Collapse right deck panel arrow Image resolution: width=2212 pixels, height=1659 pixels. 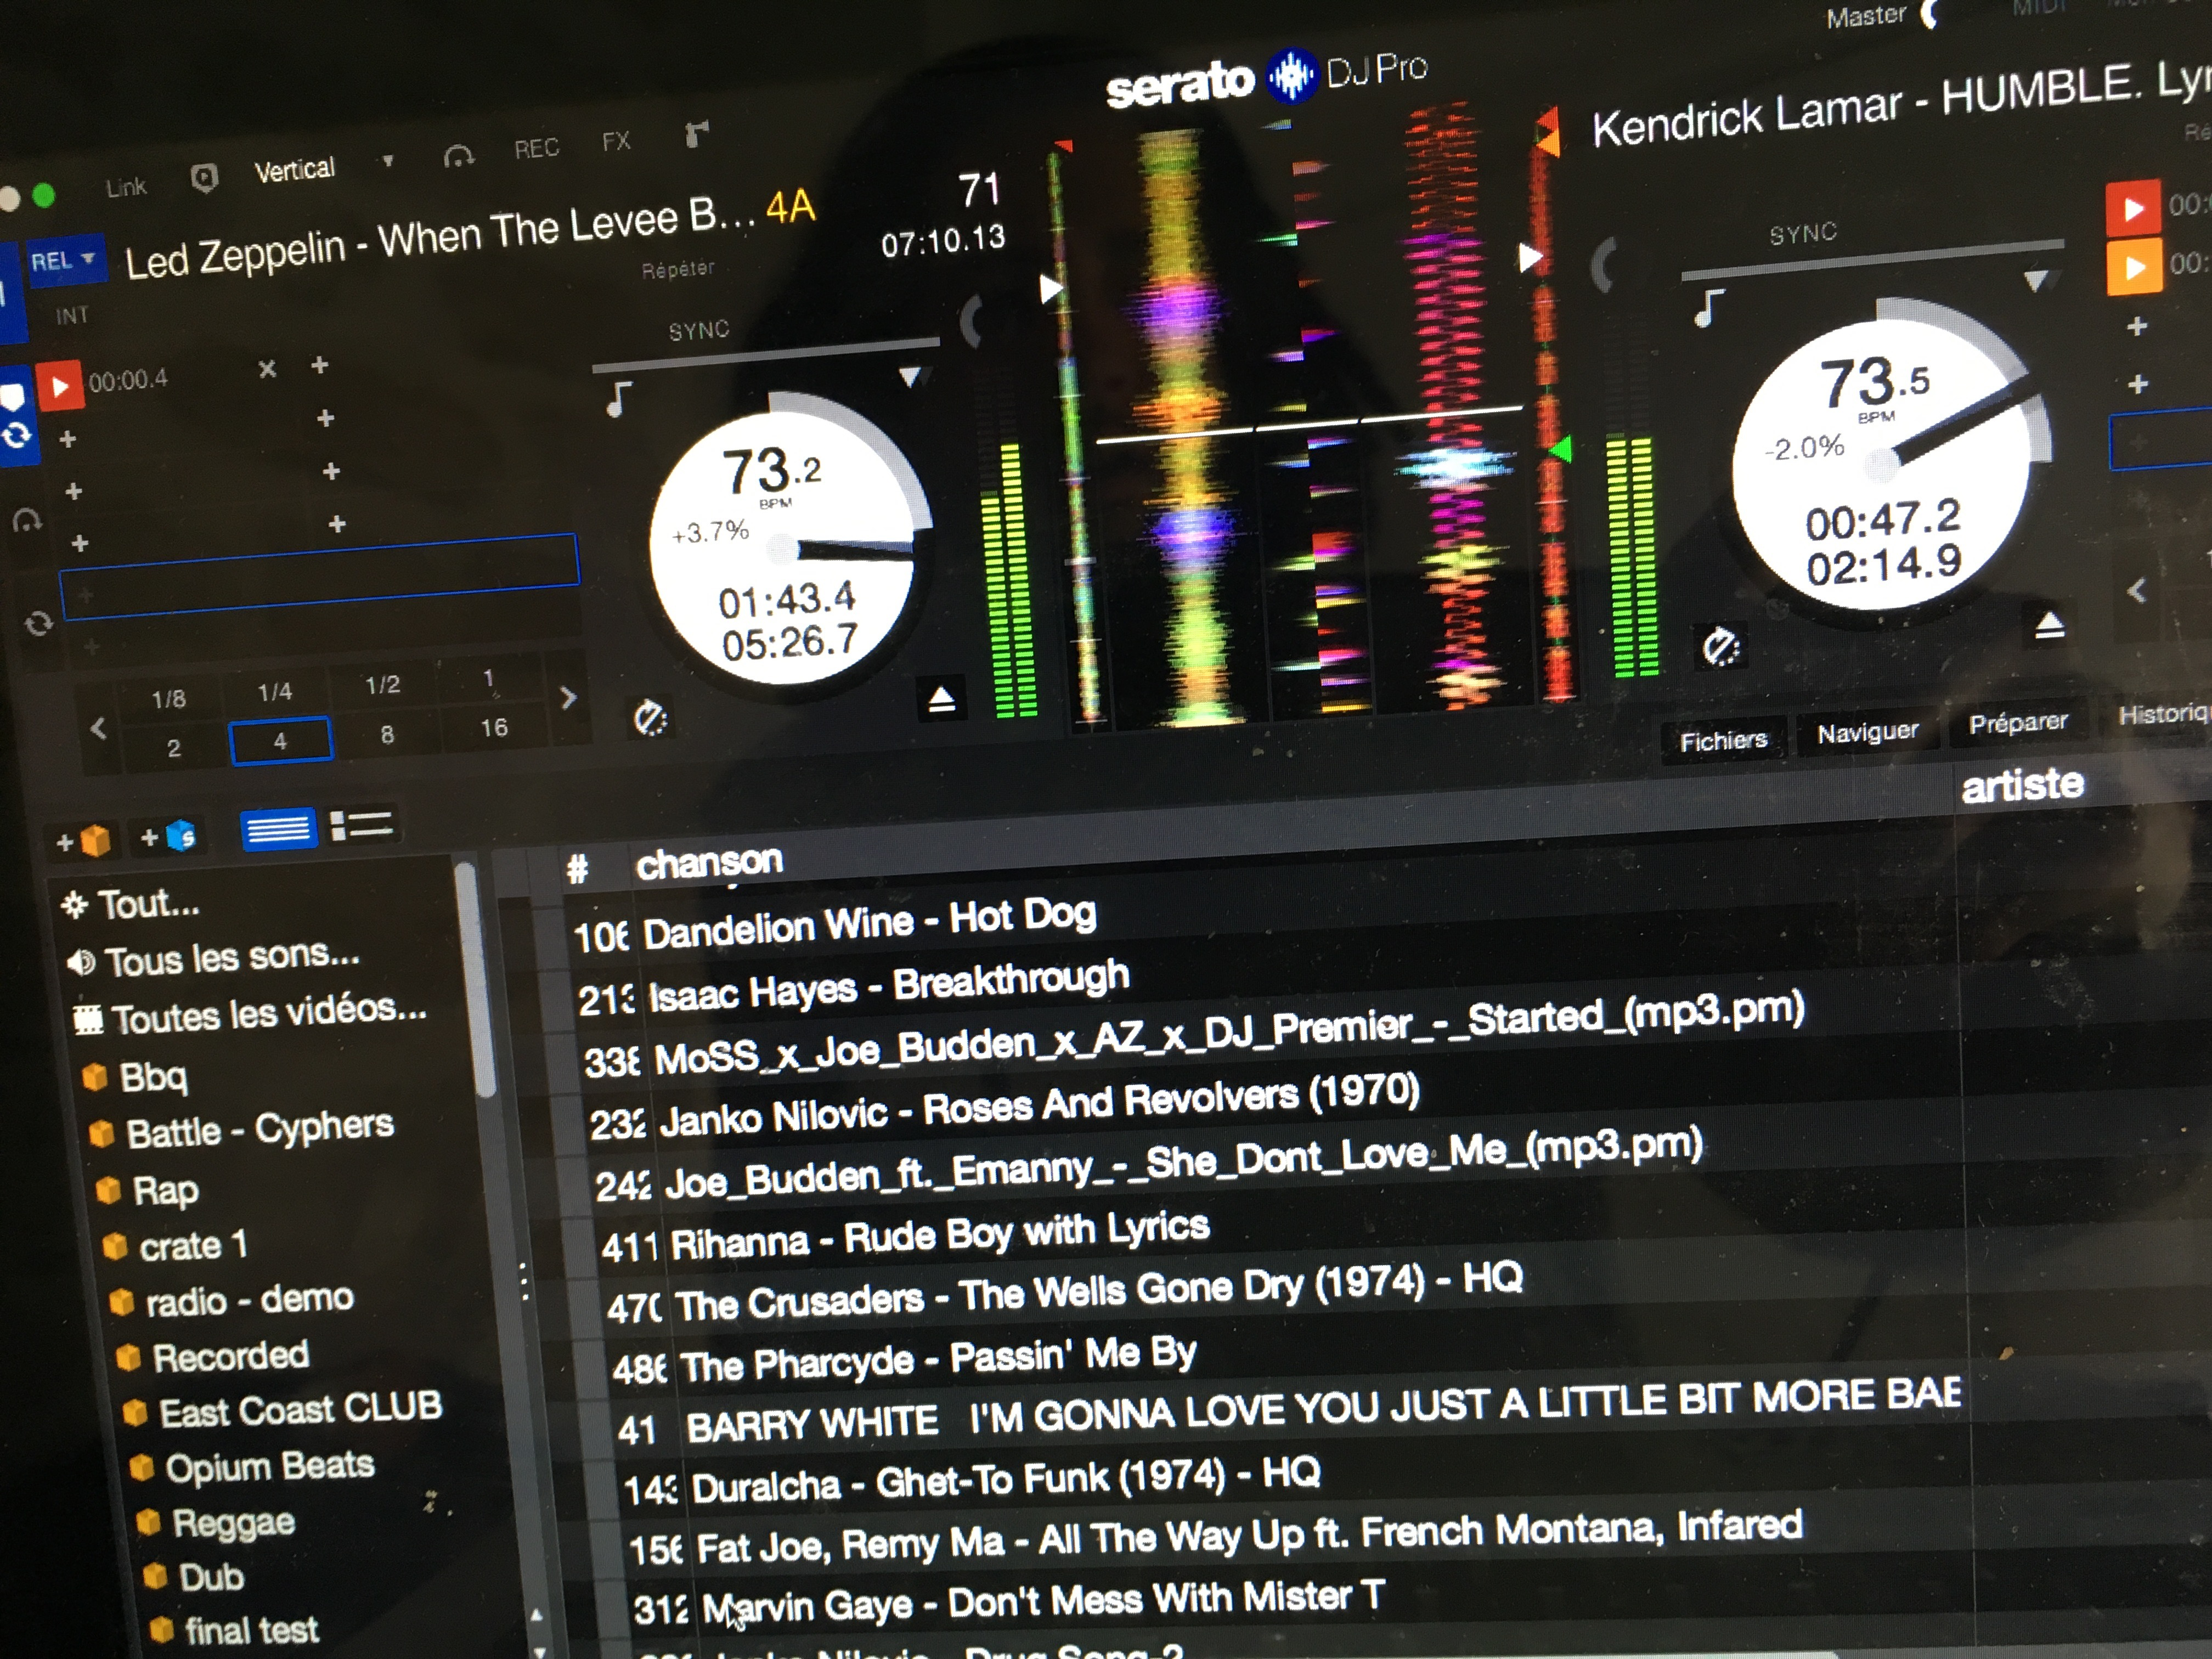[2136, 591]
